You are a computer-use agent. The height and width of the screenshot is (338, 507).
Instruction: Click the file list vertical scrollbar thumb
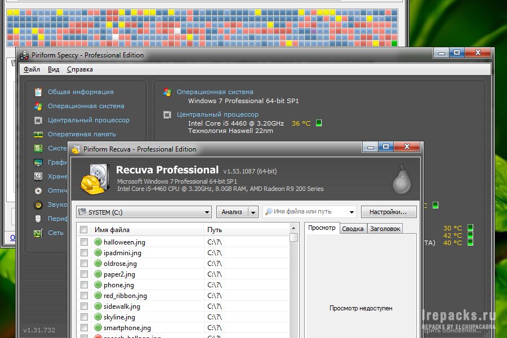(x=293, y=237)
